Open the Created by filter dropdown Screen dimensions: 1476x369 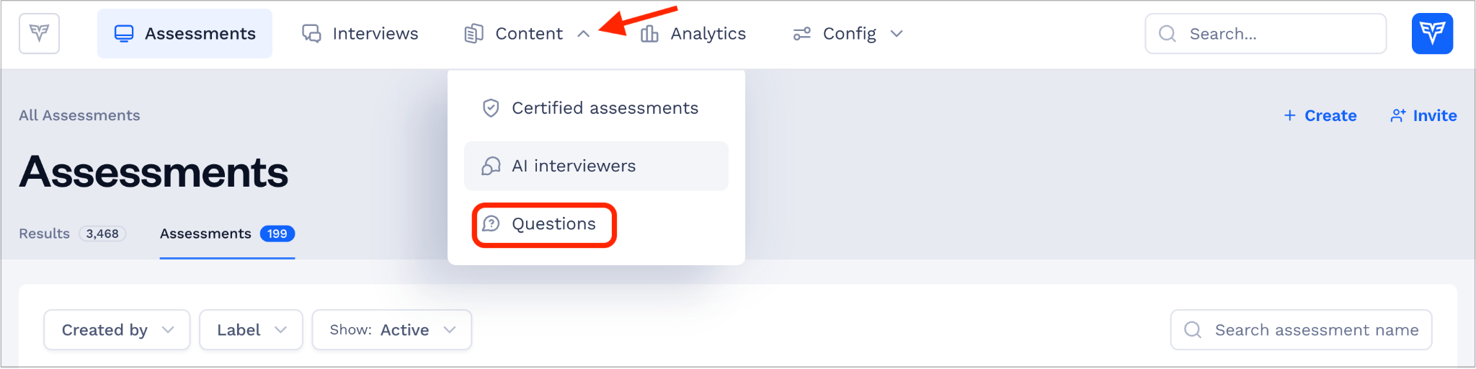pyautogui.click(x=117, y=330)
